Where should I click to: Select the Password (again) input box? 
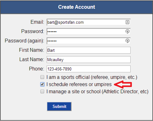(89, 41)
